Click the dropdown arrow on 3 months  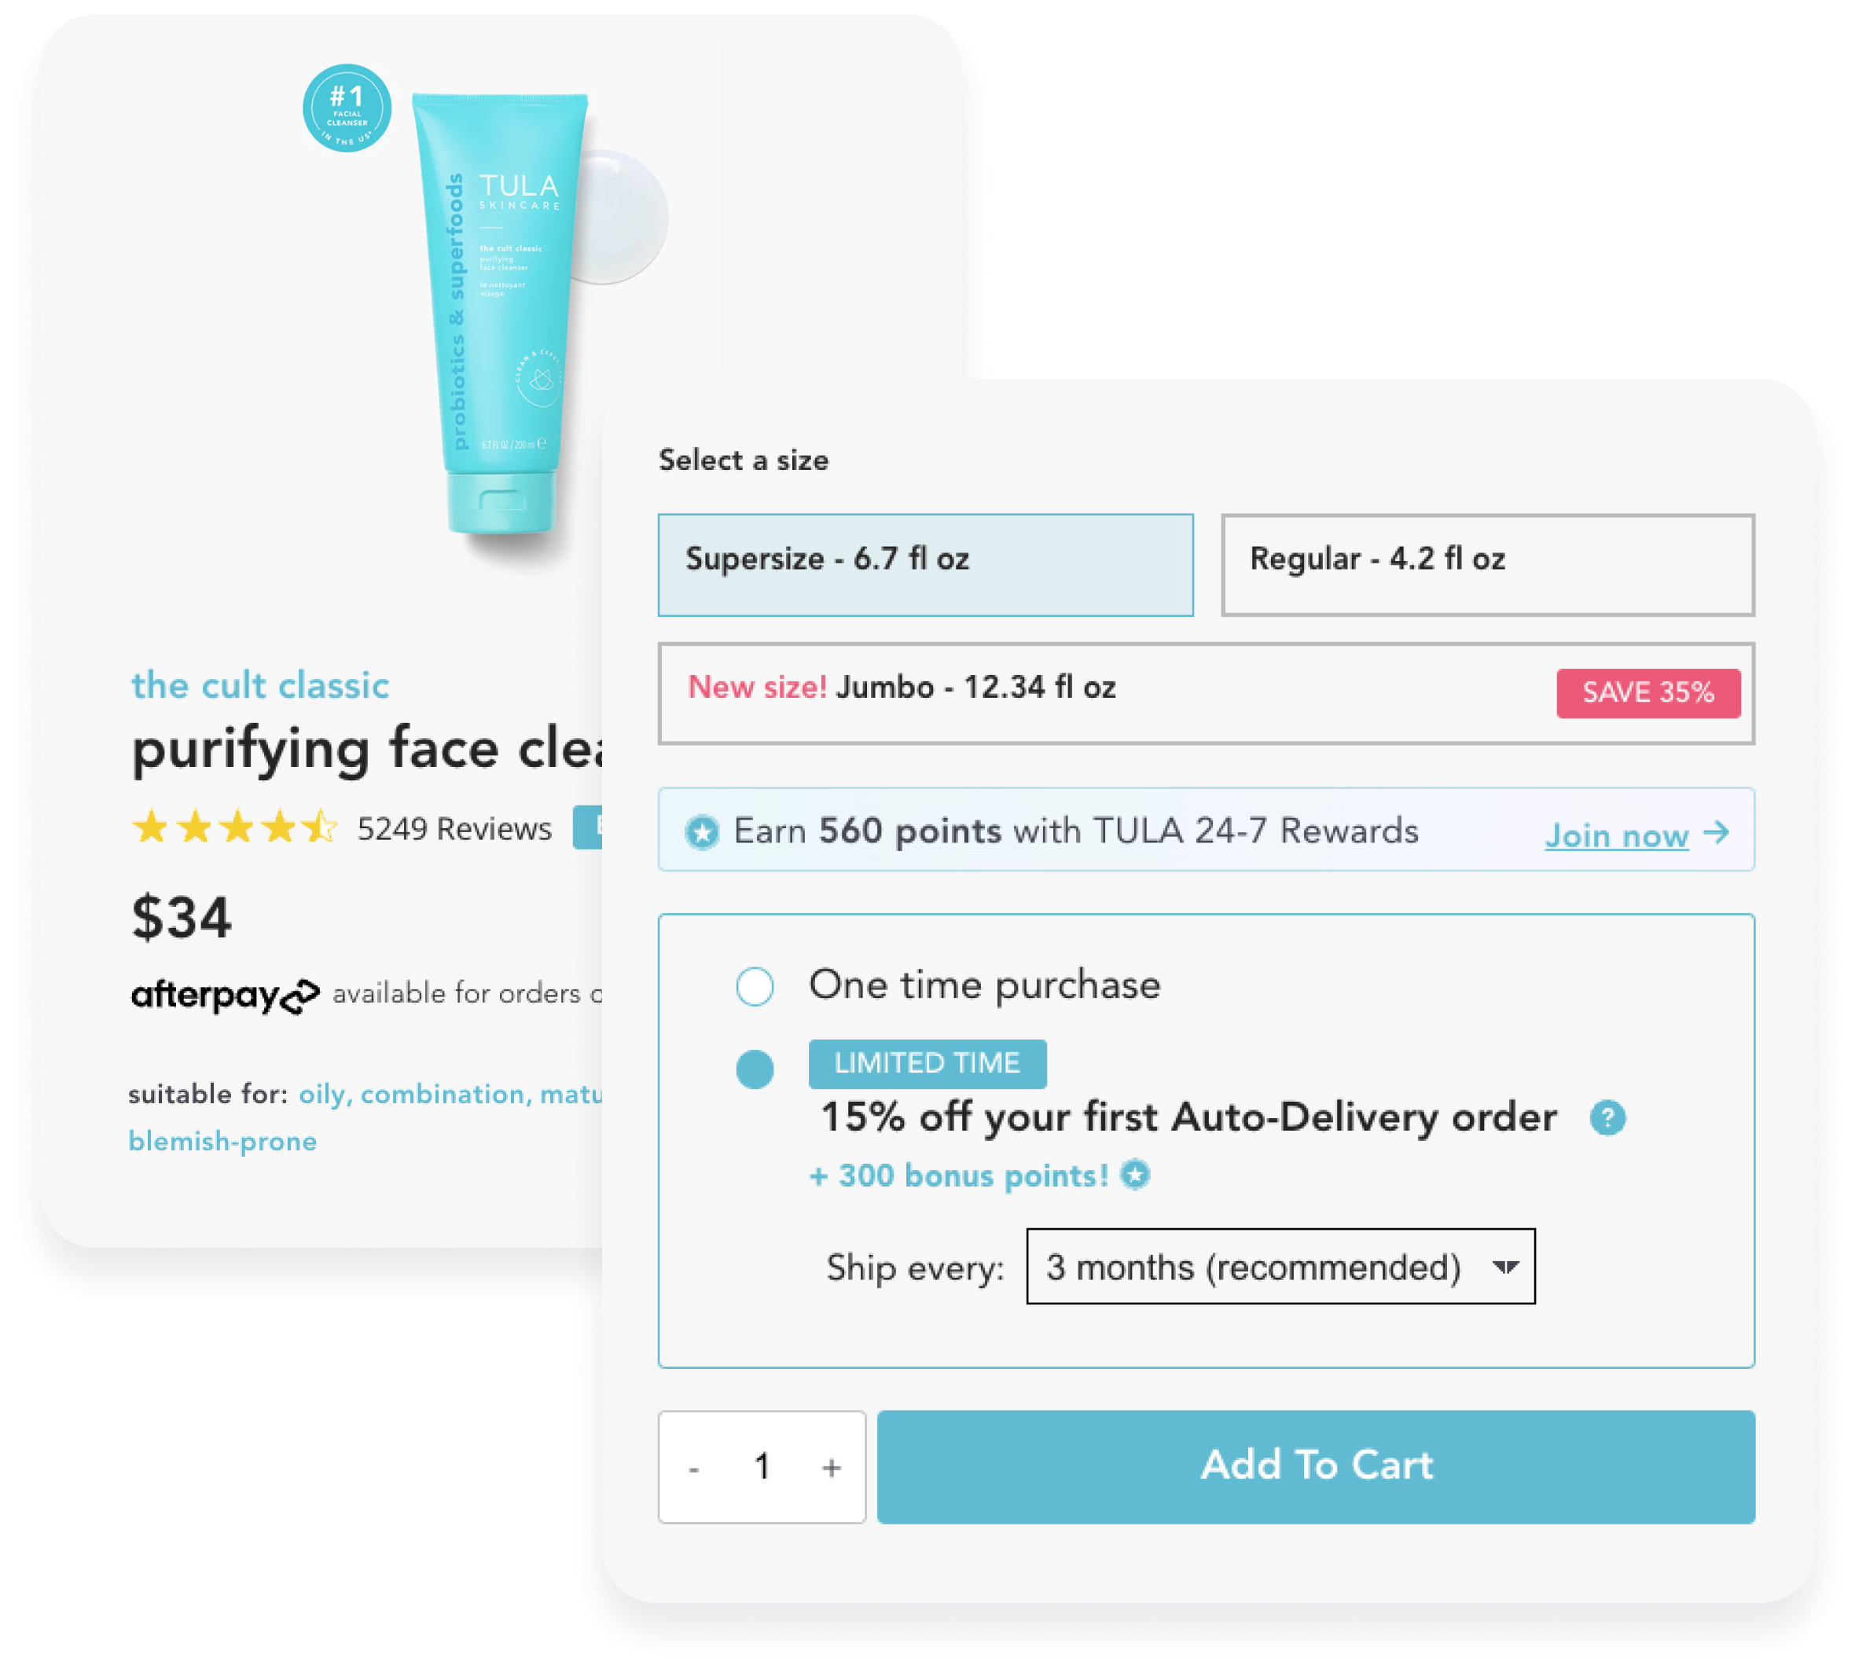1504,1267
